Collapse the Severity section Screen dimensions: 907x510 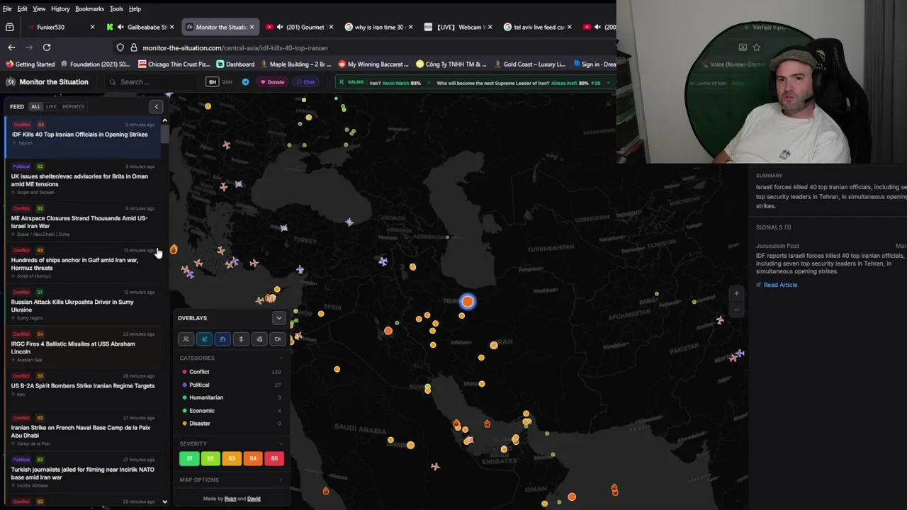pyautogui.click(x=281, y=444)
